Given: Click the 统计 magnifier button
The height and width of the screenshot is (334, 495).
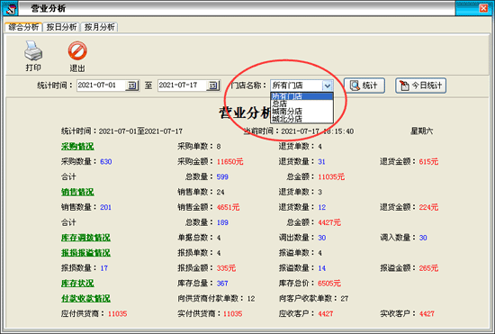Looking at the screenshot, I should click(364, 86).
